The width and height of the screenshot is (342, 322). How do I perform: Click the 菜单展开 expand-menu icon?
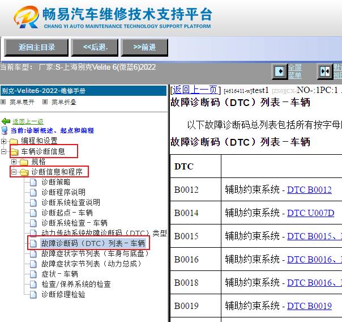3,101
